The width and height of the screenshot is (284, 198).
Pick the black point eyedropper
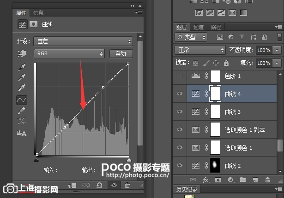pos(22,67)
